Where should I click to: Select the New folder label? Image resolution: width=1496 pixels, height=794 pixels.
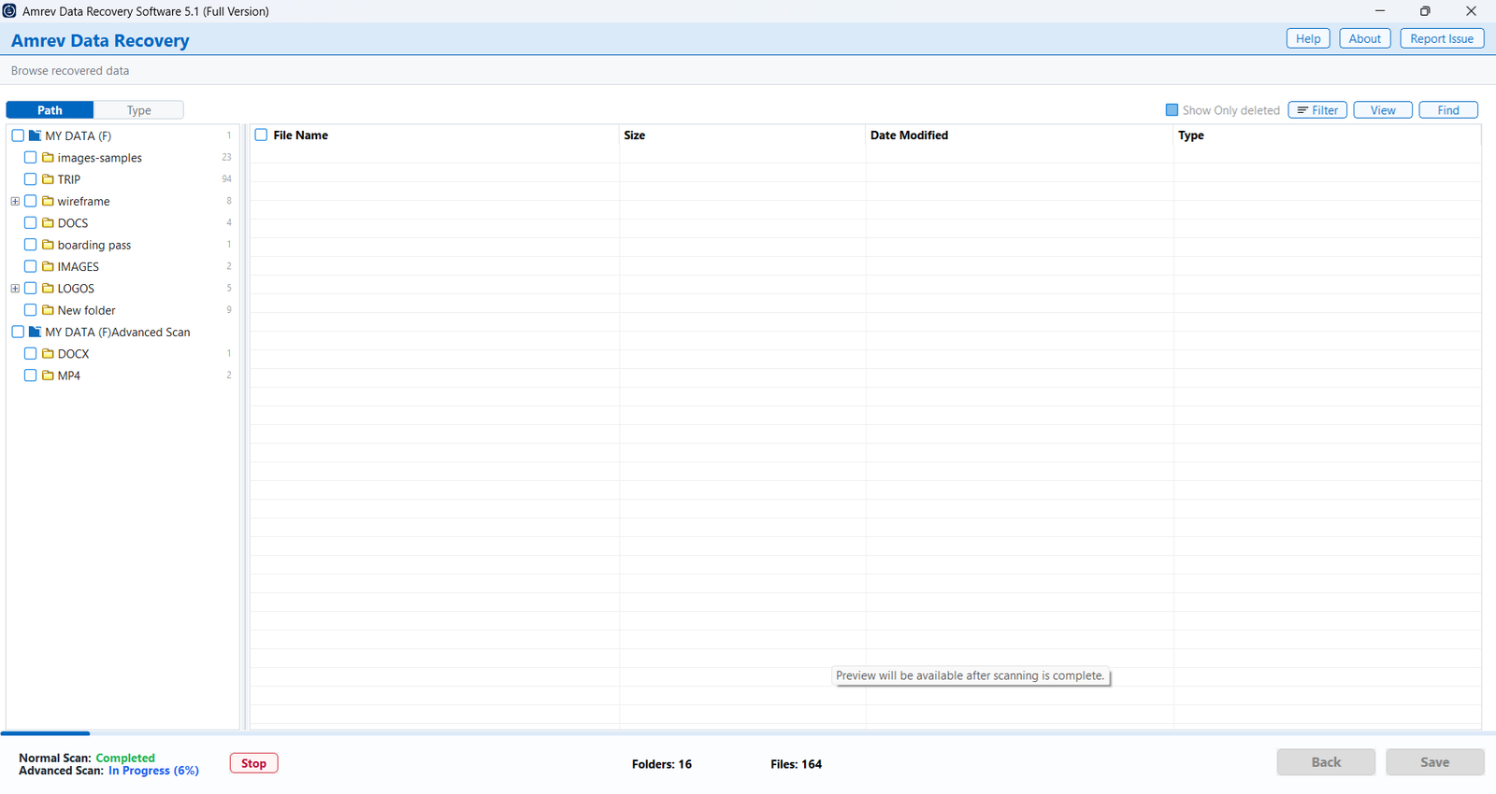(x=87, y=310)
